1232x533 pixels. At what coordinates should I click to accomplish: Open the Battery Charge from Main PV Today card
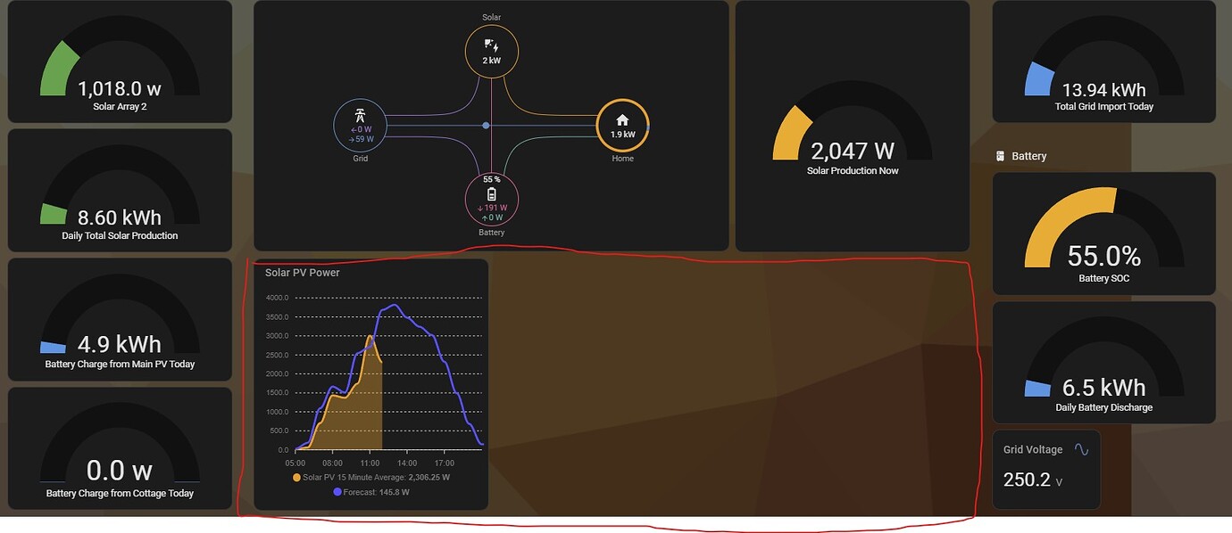[x=120, y=319]
